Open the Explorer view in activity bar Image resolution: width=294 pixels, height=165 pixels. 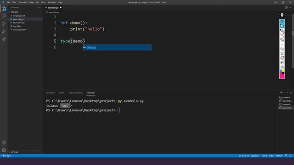(x=4, y=9)
